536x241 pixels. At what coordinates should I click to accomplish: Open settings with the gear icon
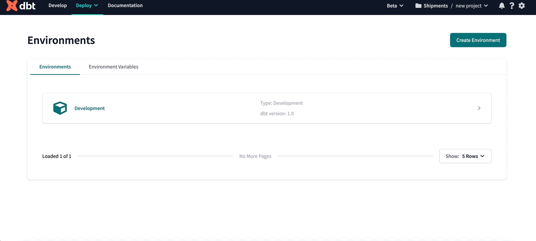pyautogui.click(x=522, y=6)
